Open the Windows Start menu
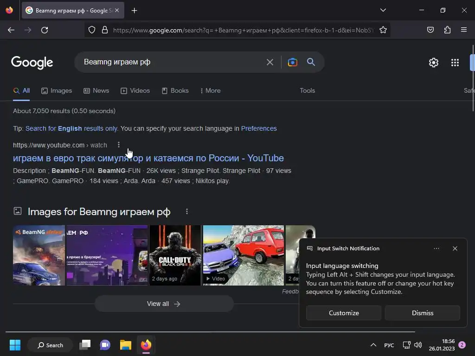 pyautogui.click(x=15, y=345)
